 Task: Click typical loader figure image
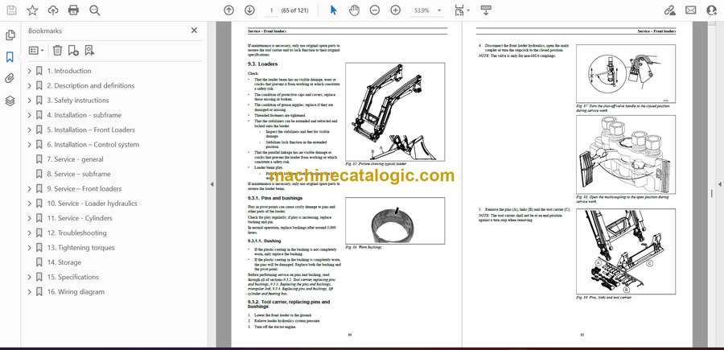tap(395, 112)
